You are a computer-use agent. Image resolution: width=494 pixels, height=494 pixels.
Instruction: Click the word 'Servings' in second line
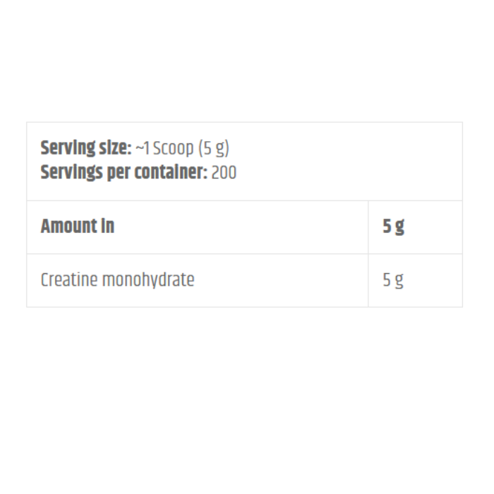(x=71, y=173)
